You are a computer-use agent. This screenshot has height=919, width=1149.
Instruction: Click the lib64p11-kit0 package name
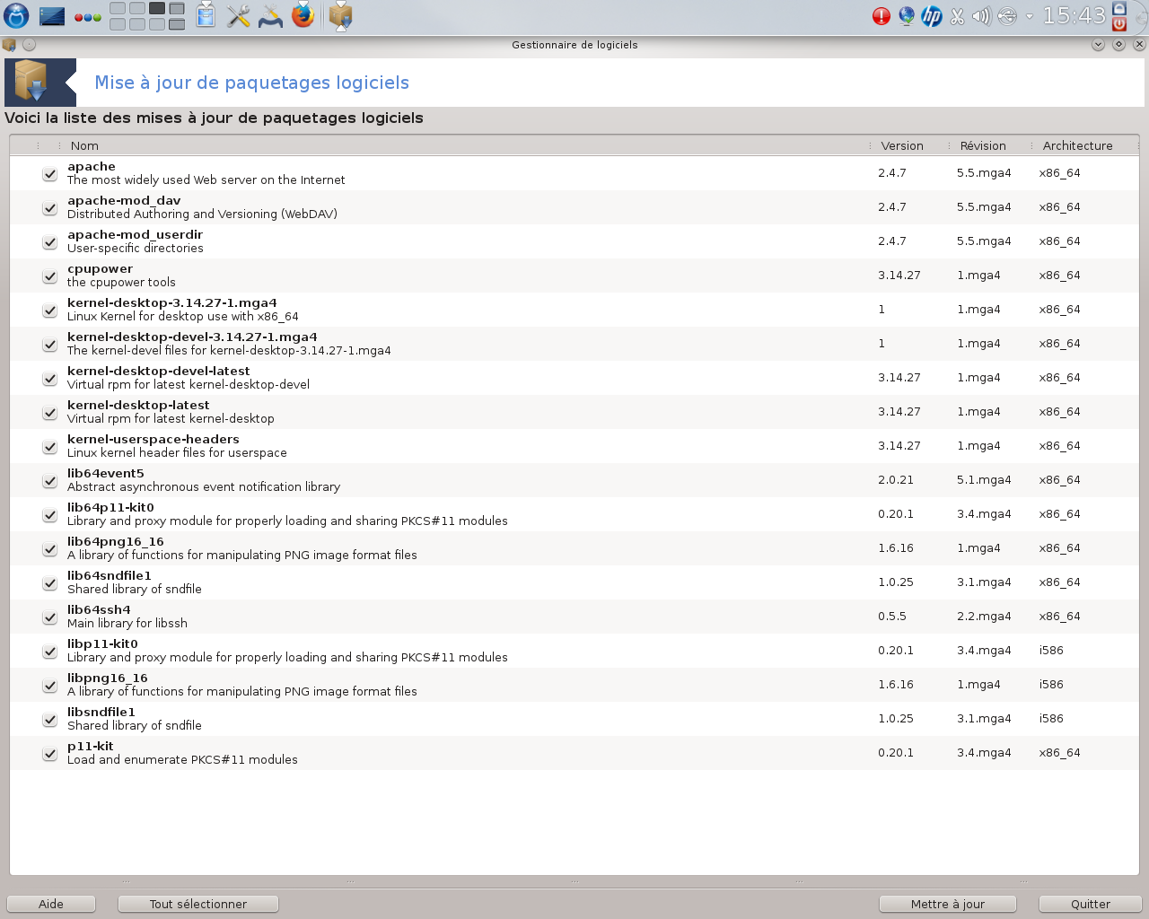[110, 507]
